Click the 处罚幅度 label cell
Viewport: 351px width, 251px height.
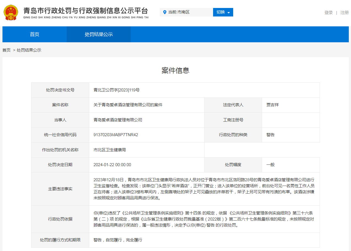click(233, 165)
